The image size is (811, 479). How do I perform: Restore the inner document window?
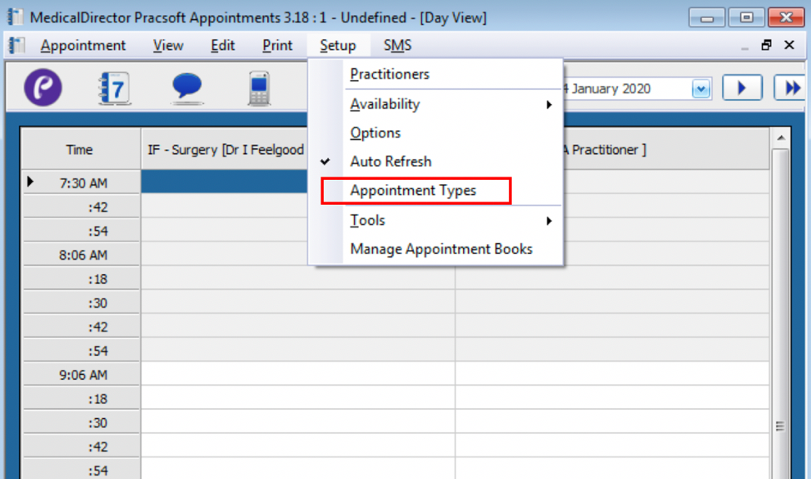(766, 45)
